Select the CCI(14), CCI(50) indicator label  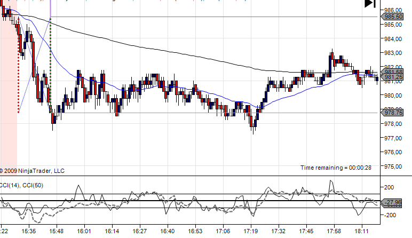coord(21,186)
